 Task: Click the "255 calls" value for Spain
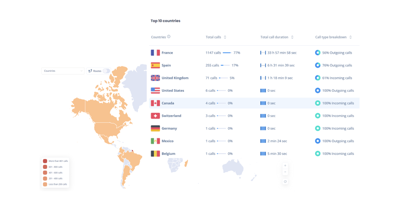tap(212, 65)
